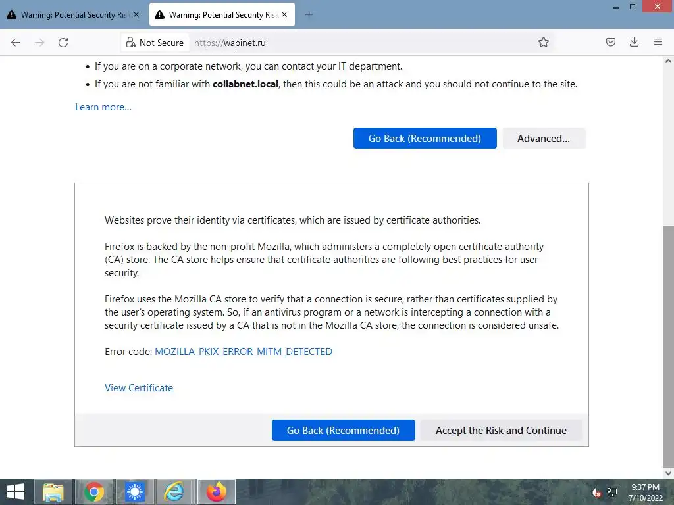Close the first Warning tab
Screen dimensions: 674x505
[136, 14]
